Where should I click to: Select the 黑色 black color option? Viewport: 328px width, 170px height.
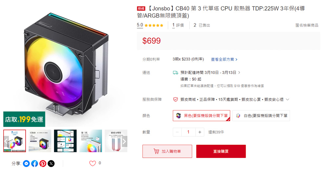(201, 115)
